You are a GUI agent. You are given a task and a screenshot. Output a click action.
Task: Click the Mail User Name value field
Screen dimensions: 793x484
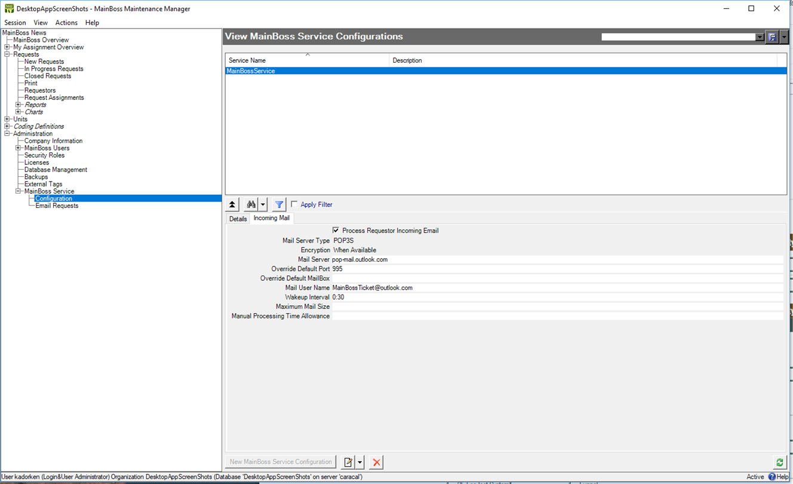tap(557, 287)
